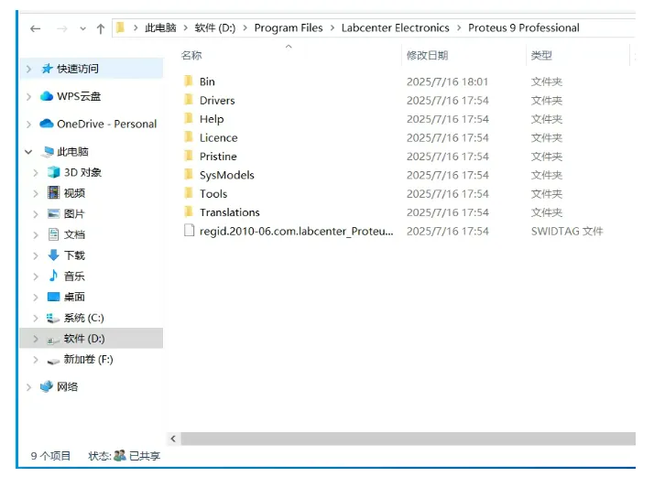Click Proteus 9 Professional breadcrumb
This screenshot has height=477, width=654.
(x=523, y=28)
